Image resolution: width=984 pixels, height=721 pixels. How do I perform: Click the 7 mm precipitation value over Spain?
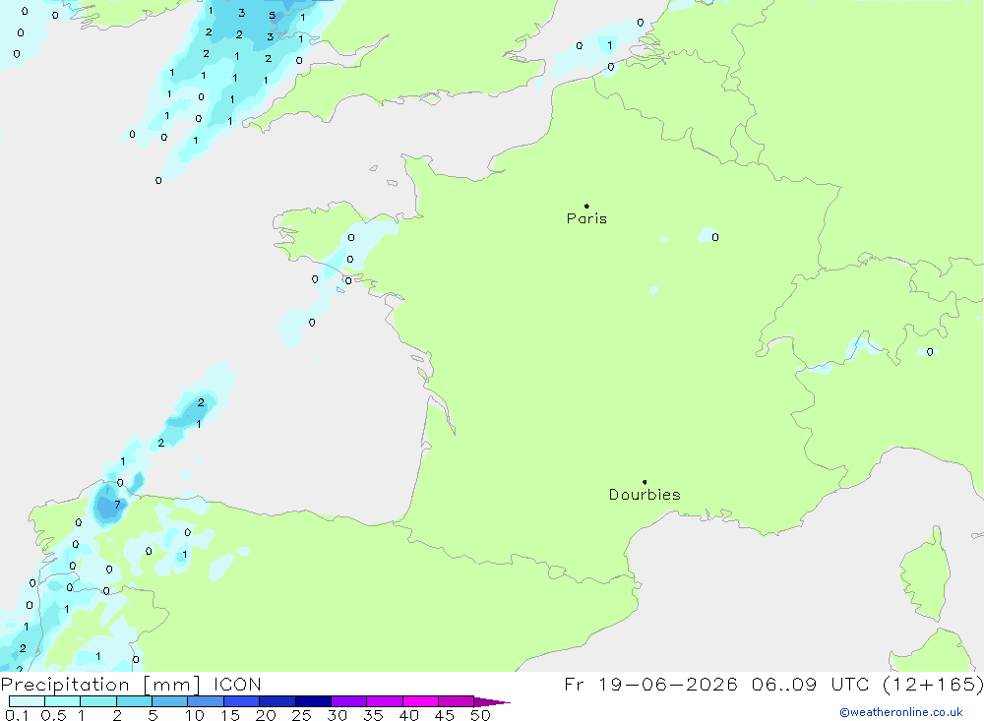pyautogui.click(x=117, y=505)
